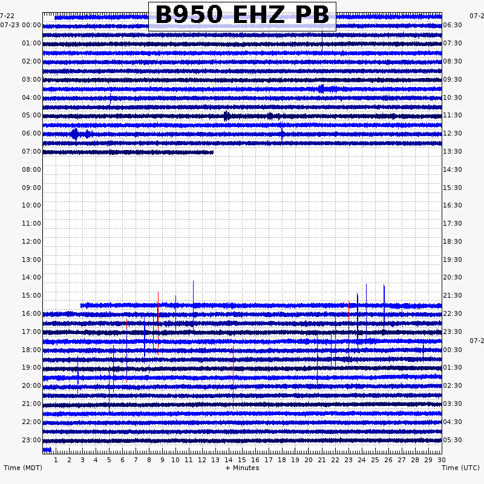Pick the "10:30" UTC time label
The width and height of the screenshot is (484, 484).
pyautogui.click(x=453, y=98)
